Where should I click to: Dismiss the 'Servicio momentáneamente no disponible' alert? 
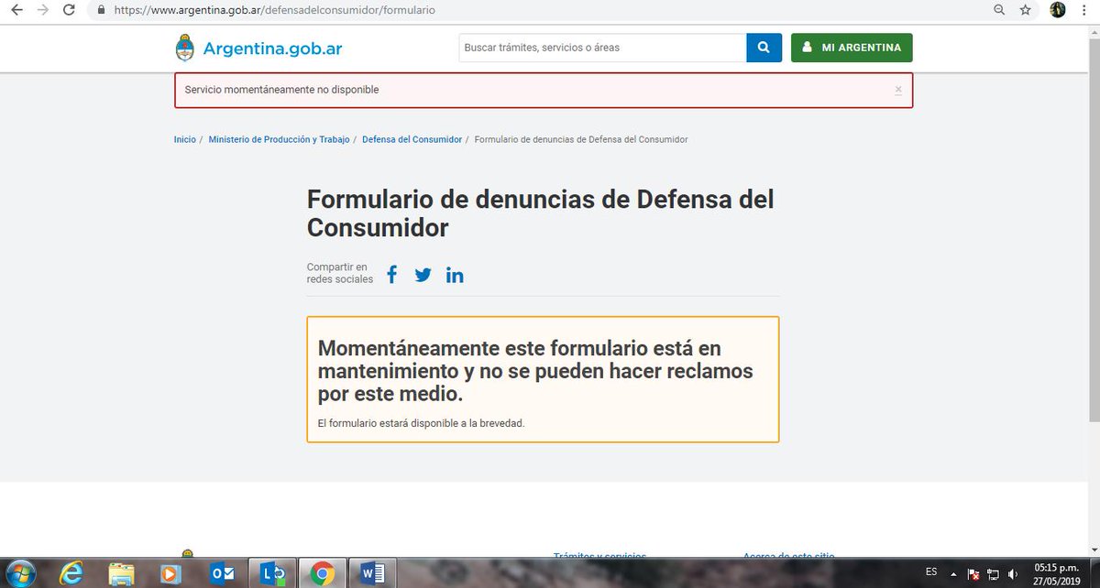pos(898,90)
